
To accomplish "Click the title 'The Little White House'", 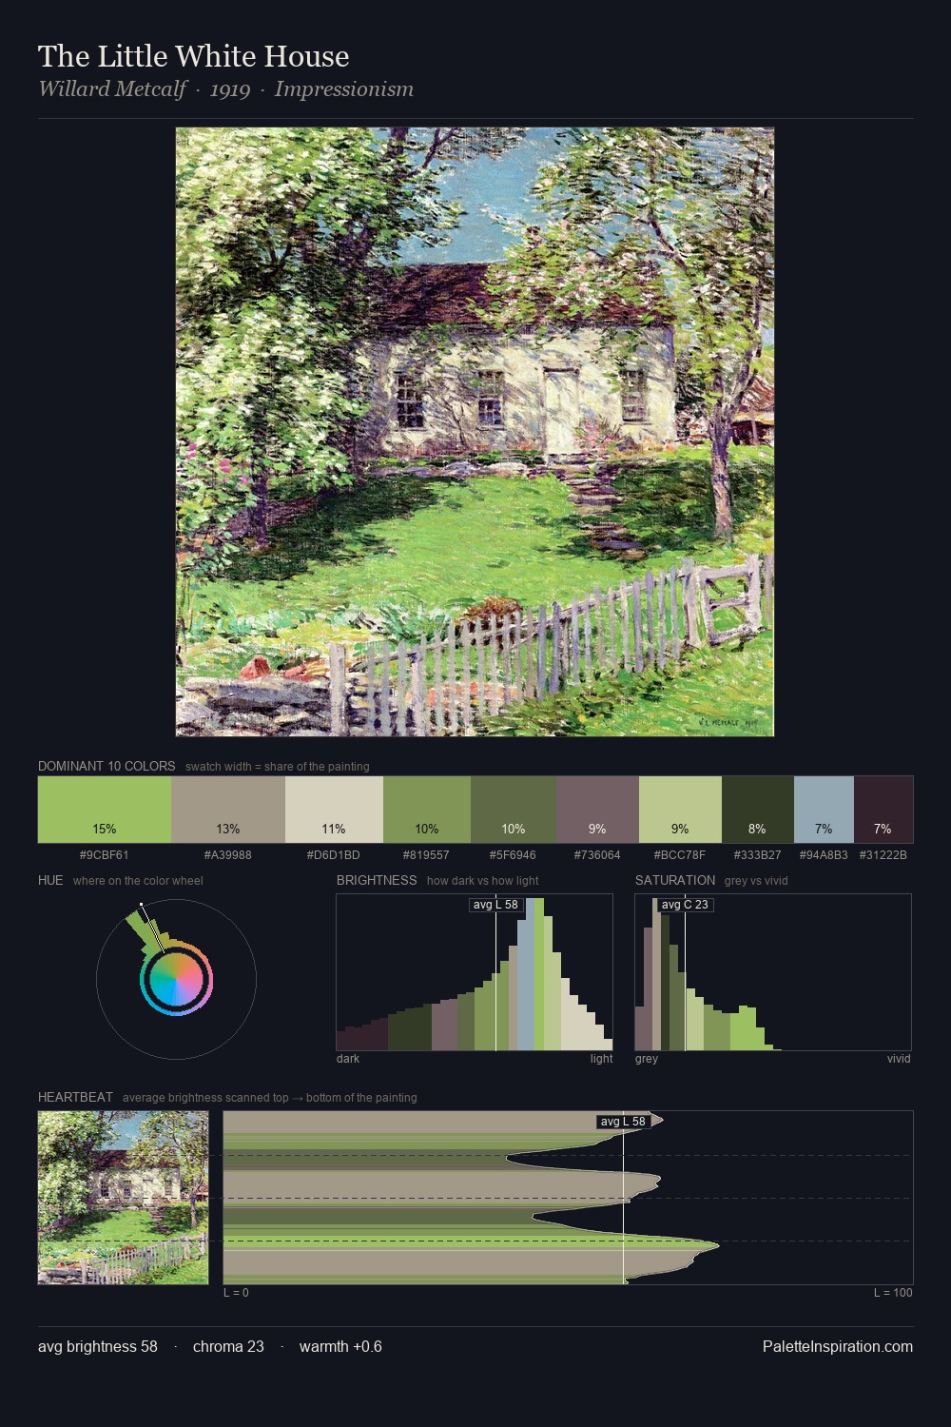I will coord(194,56).
